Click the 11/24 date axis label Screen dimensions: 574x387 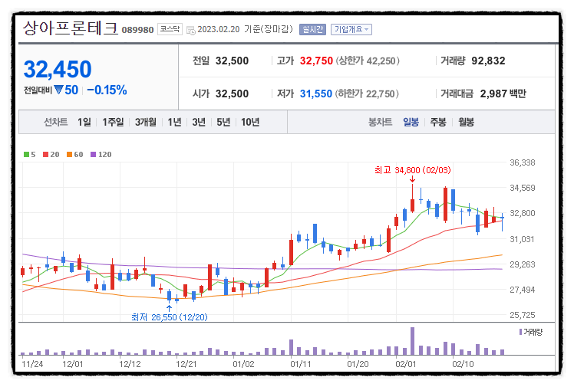pos(32,364)
